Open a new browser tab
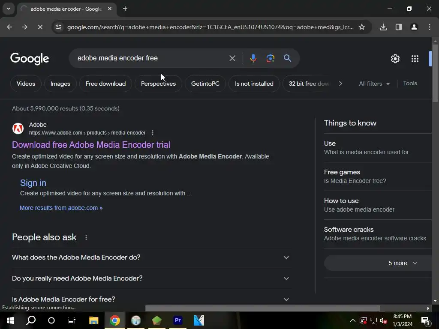The height and width of the screenshot is (329, 439). click(x=125, y=9)
